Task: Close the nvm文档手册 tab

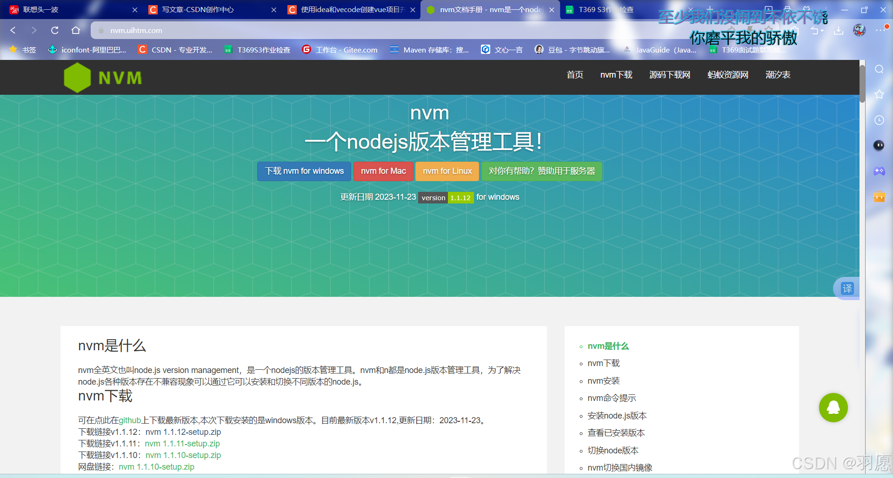Action: coord(552,10)
